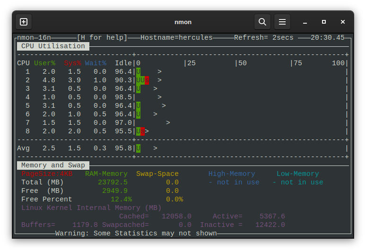The image size is (366, 252).
Task: Click CPU 8 idle value 95.5
Action: point(123,131)
